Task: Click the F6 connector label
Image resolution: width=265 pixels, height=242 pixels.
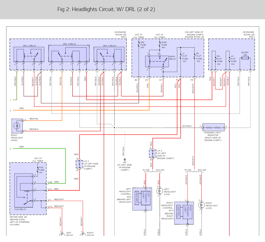Action: point(177,80)
